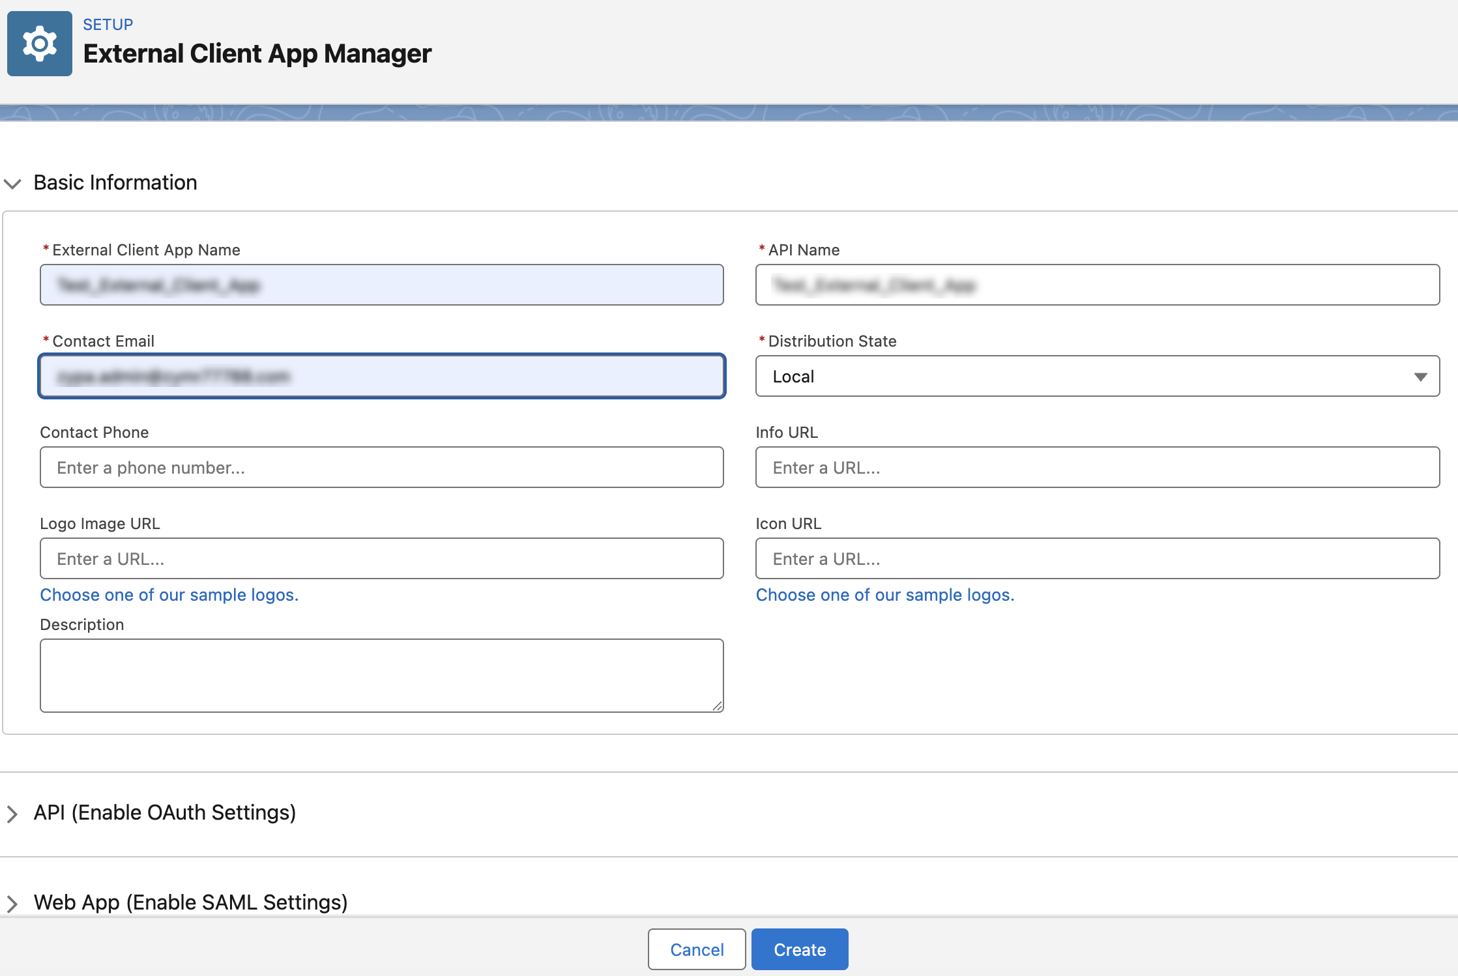Screen dimensions: 1458x976
Task: Focus the Contact Email field
Action: (382, 376)
